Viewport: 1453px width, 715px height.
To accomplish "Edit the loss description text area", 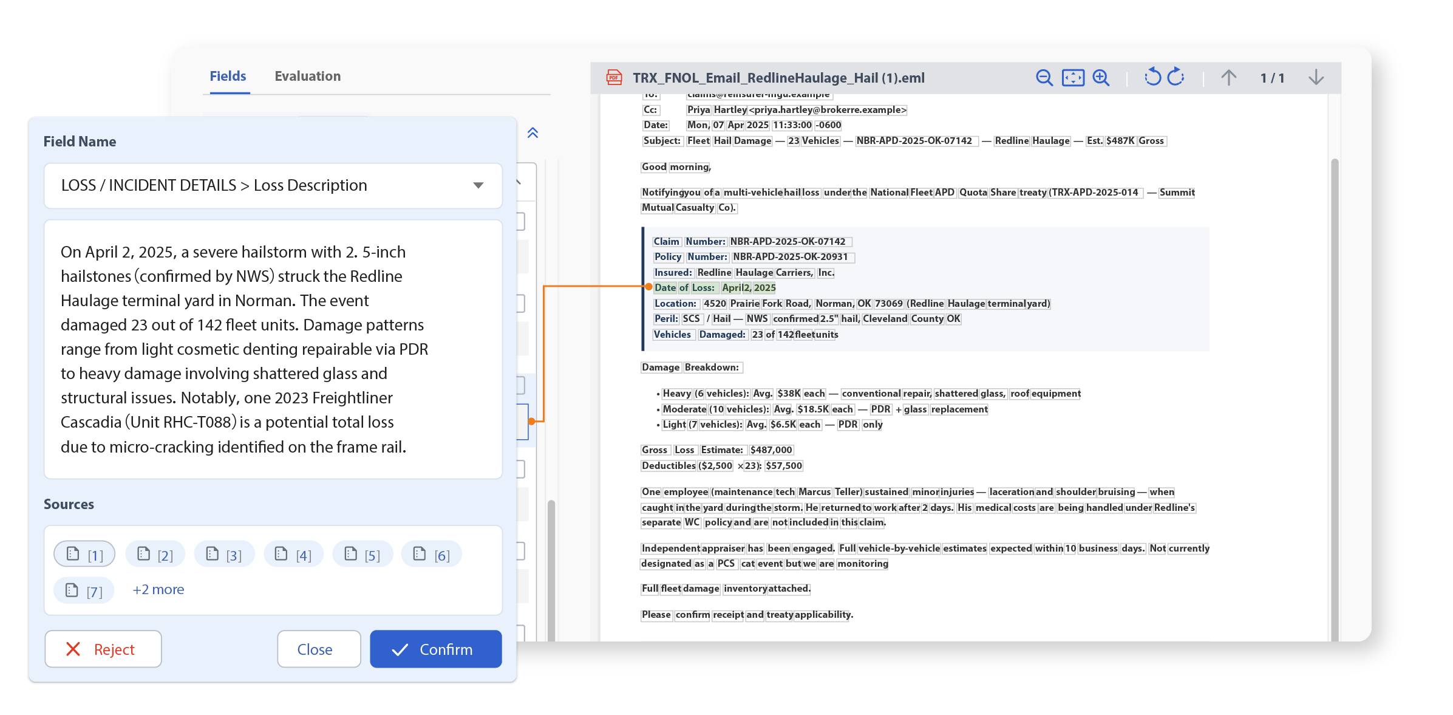I will point(273,349).
